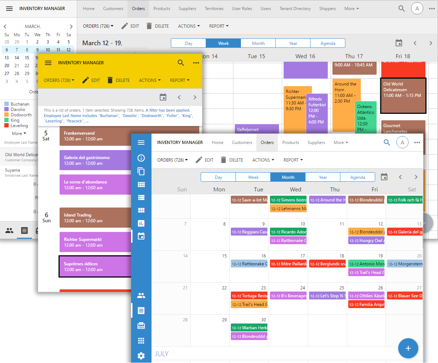438x363 pixels.
Task: Click Buchanan blue color swatch in legend
Action: tap(6, 104)
